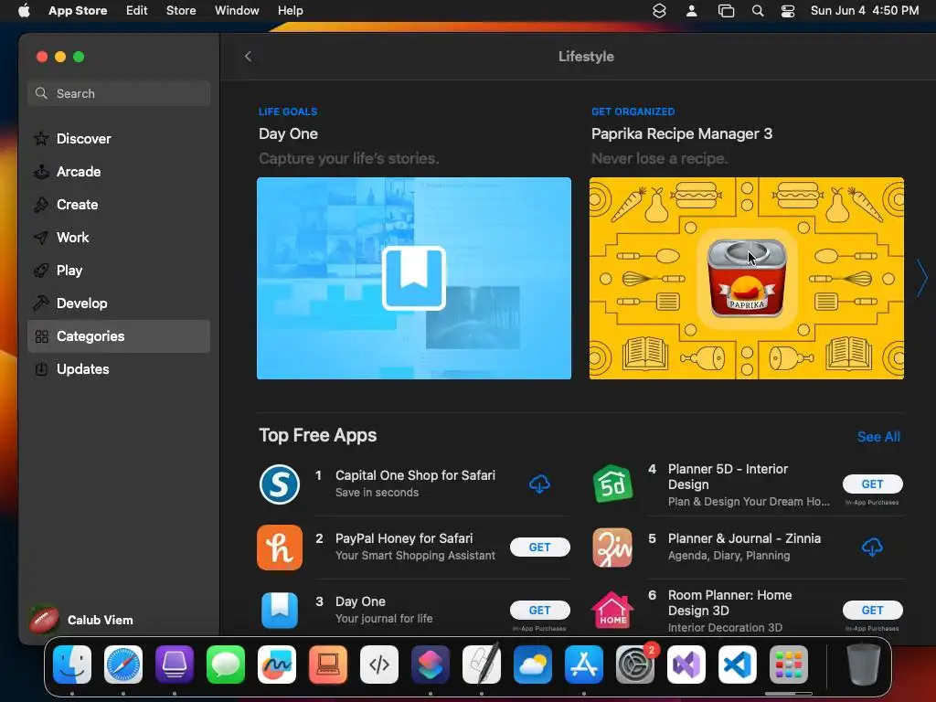Check the Updates section
This screenshot has height=702, width=936.
coord(118,369)
